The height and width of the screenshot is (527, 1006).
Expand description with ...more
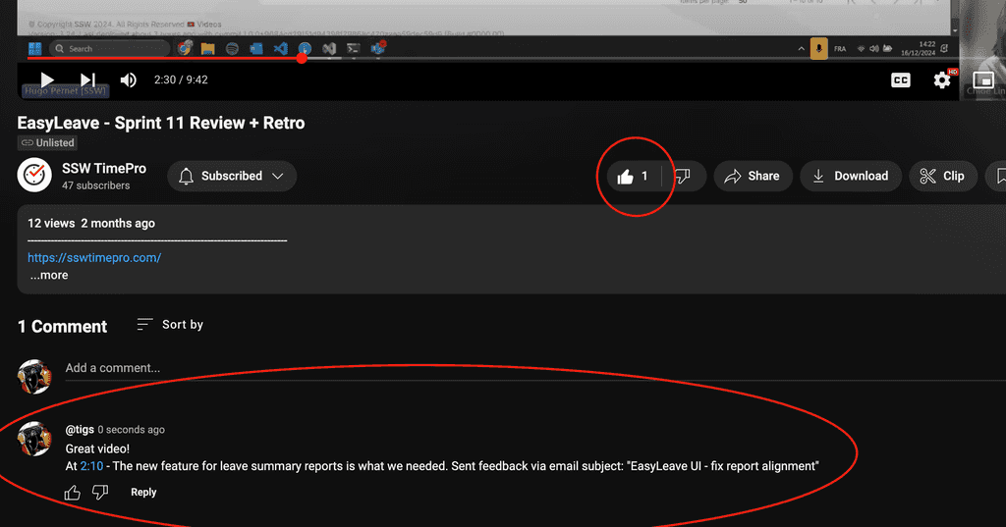48,276
